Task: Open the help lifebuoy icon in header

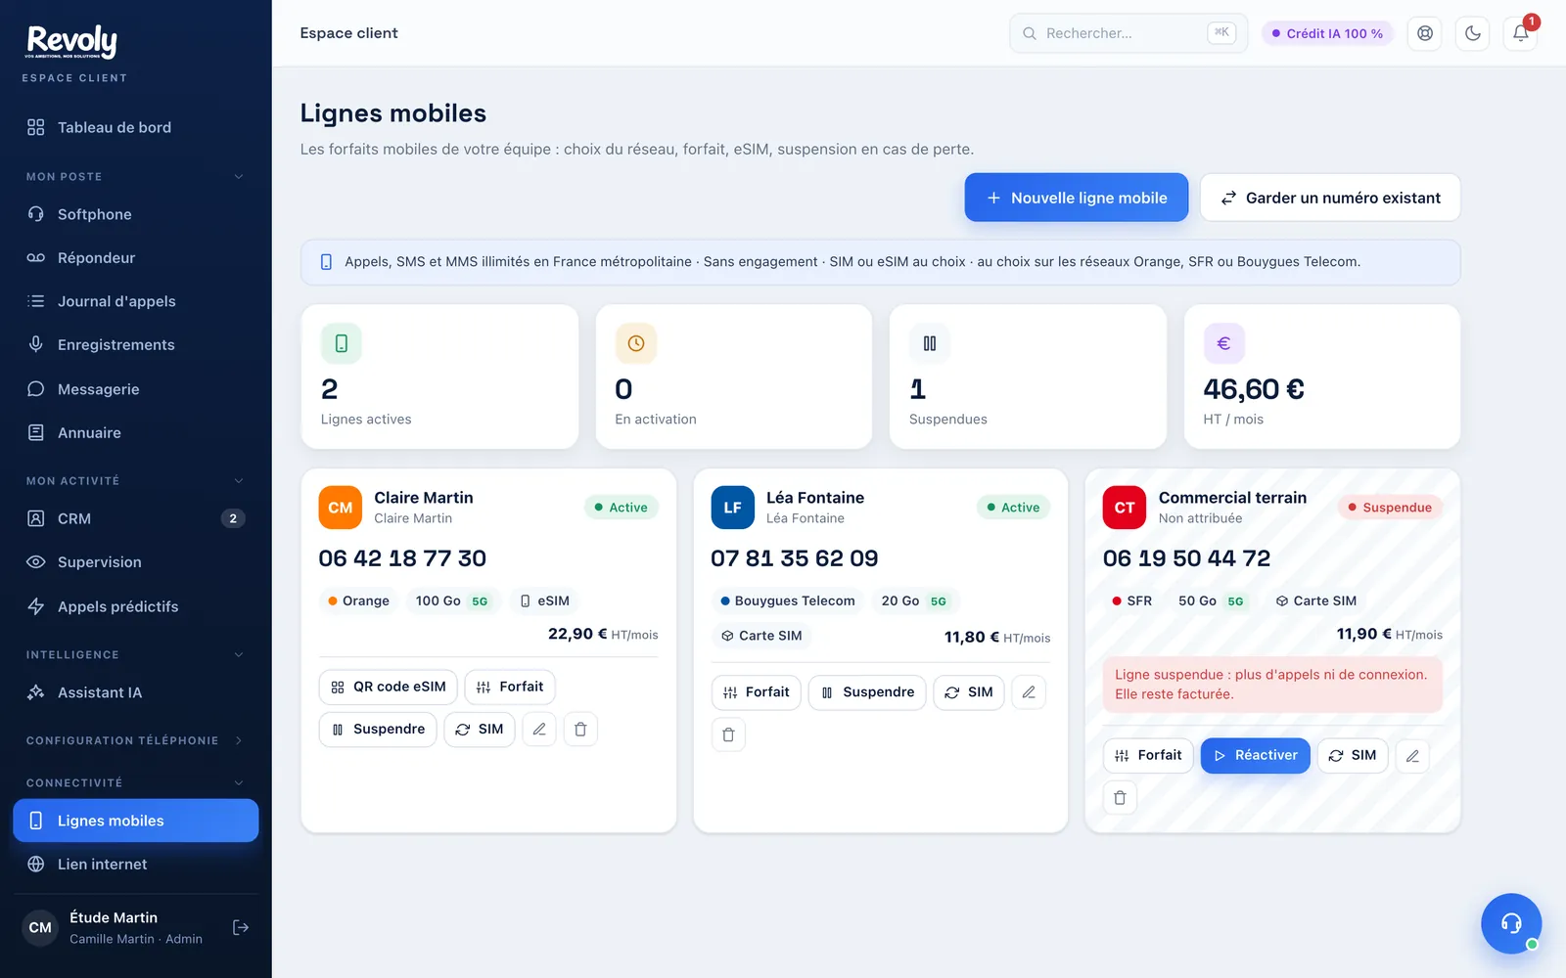Action: 1425,33
